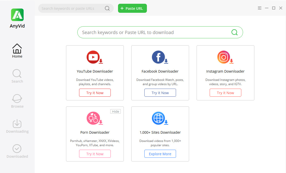This screenshot has width=286, height=173.
Task: Open the Downloading list
Action: pos(17,126)
